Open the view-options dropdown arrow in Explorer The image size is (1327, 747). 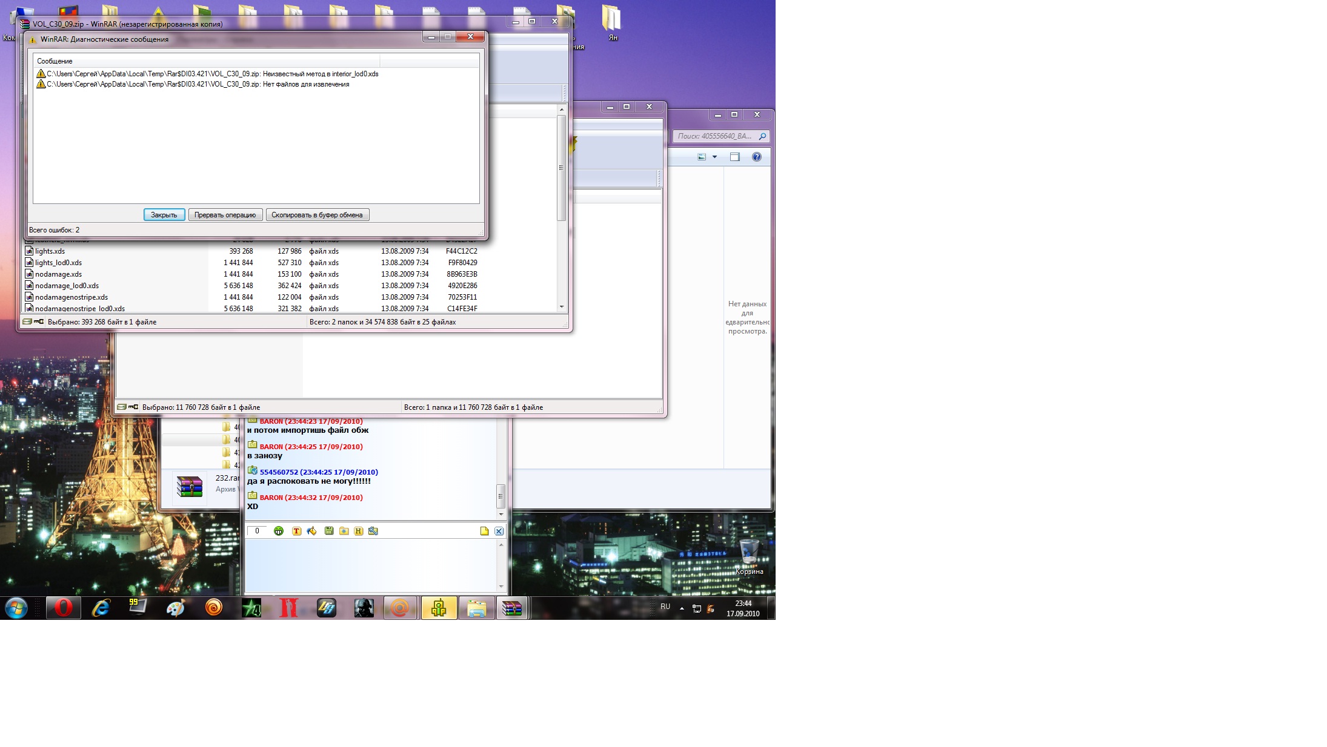coord(715,157)
